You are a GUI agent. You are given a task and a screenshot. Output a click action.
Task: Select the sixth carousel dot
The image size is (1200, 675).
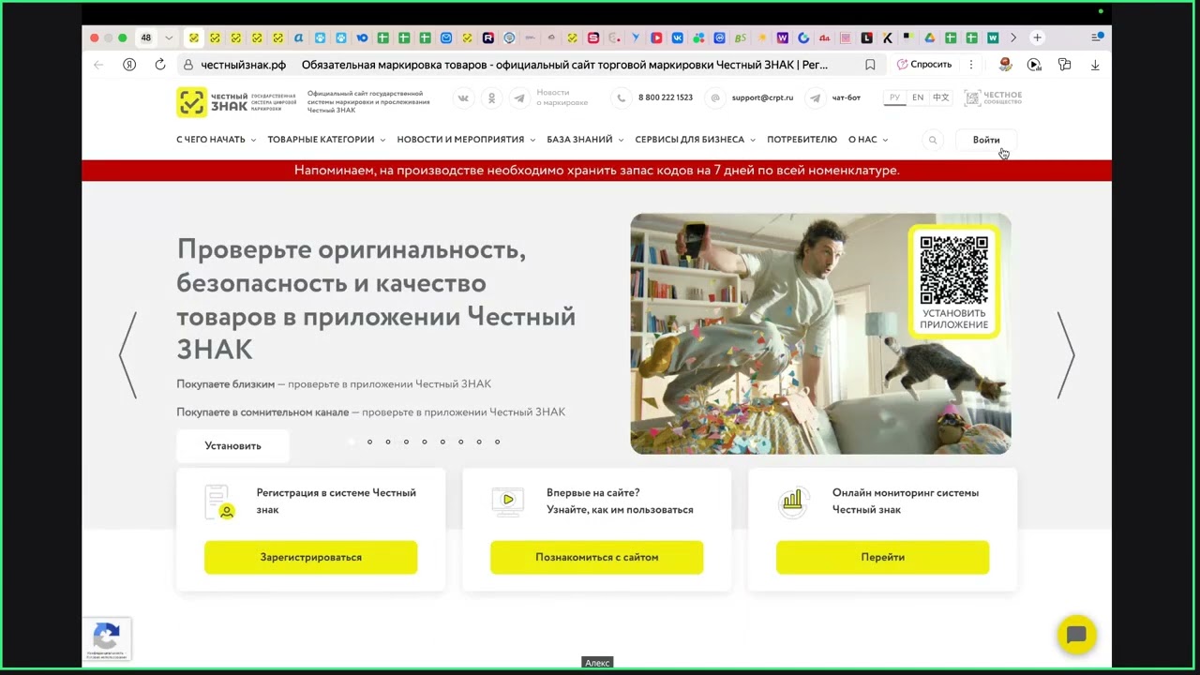442,442
